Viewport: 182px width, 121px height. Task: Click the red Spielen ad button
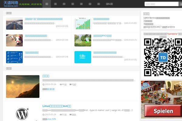click(x=163, y=111)
